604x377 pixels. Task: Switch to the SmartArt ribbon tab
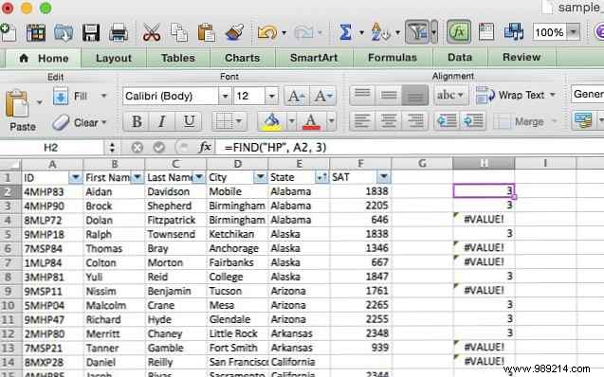point(314,58)
